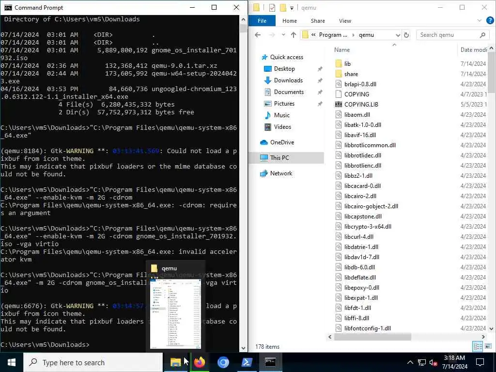Image resolution: width=496 pixels, height=372 pixels.
Task: Unpin Desktop pin icon in Quick access
Action: point(320,69)
